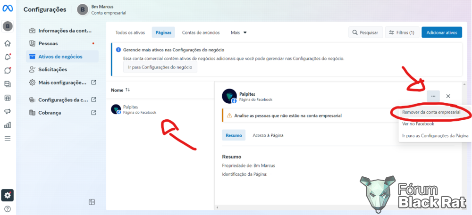472x215 pixels.
Task: Open the account avatar B in left rail
Action: tap(8, 26)
